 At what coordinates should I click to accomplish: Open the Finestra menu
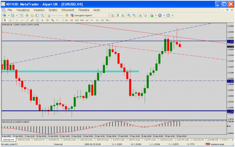[x=83, y=10]
